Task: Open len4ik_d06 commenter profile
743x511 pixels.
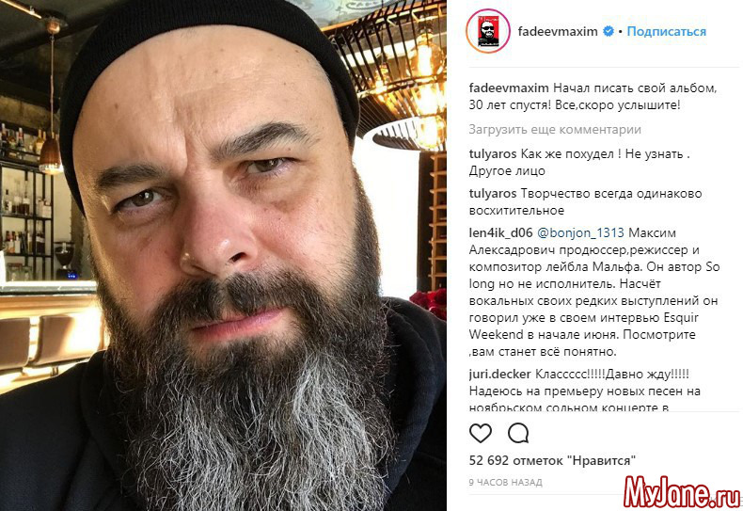Action: coord(501,232)
